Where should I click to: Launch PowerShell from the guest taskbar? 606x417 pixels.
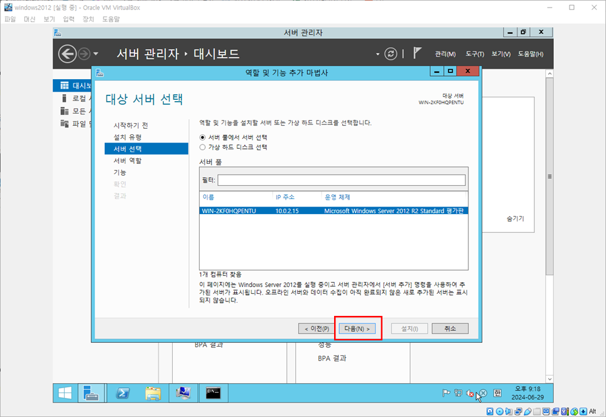click(123, 393)
